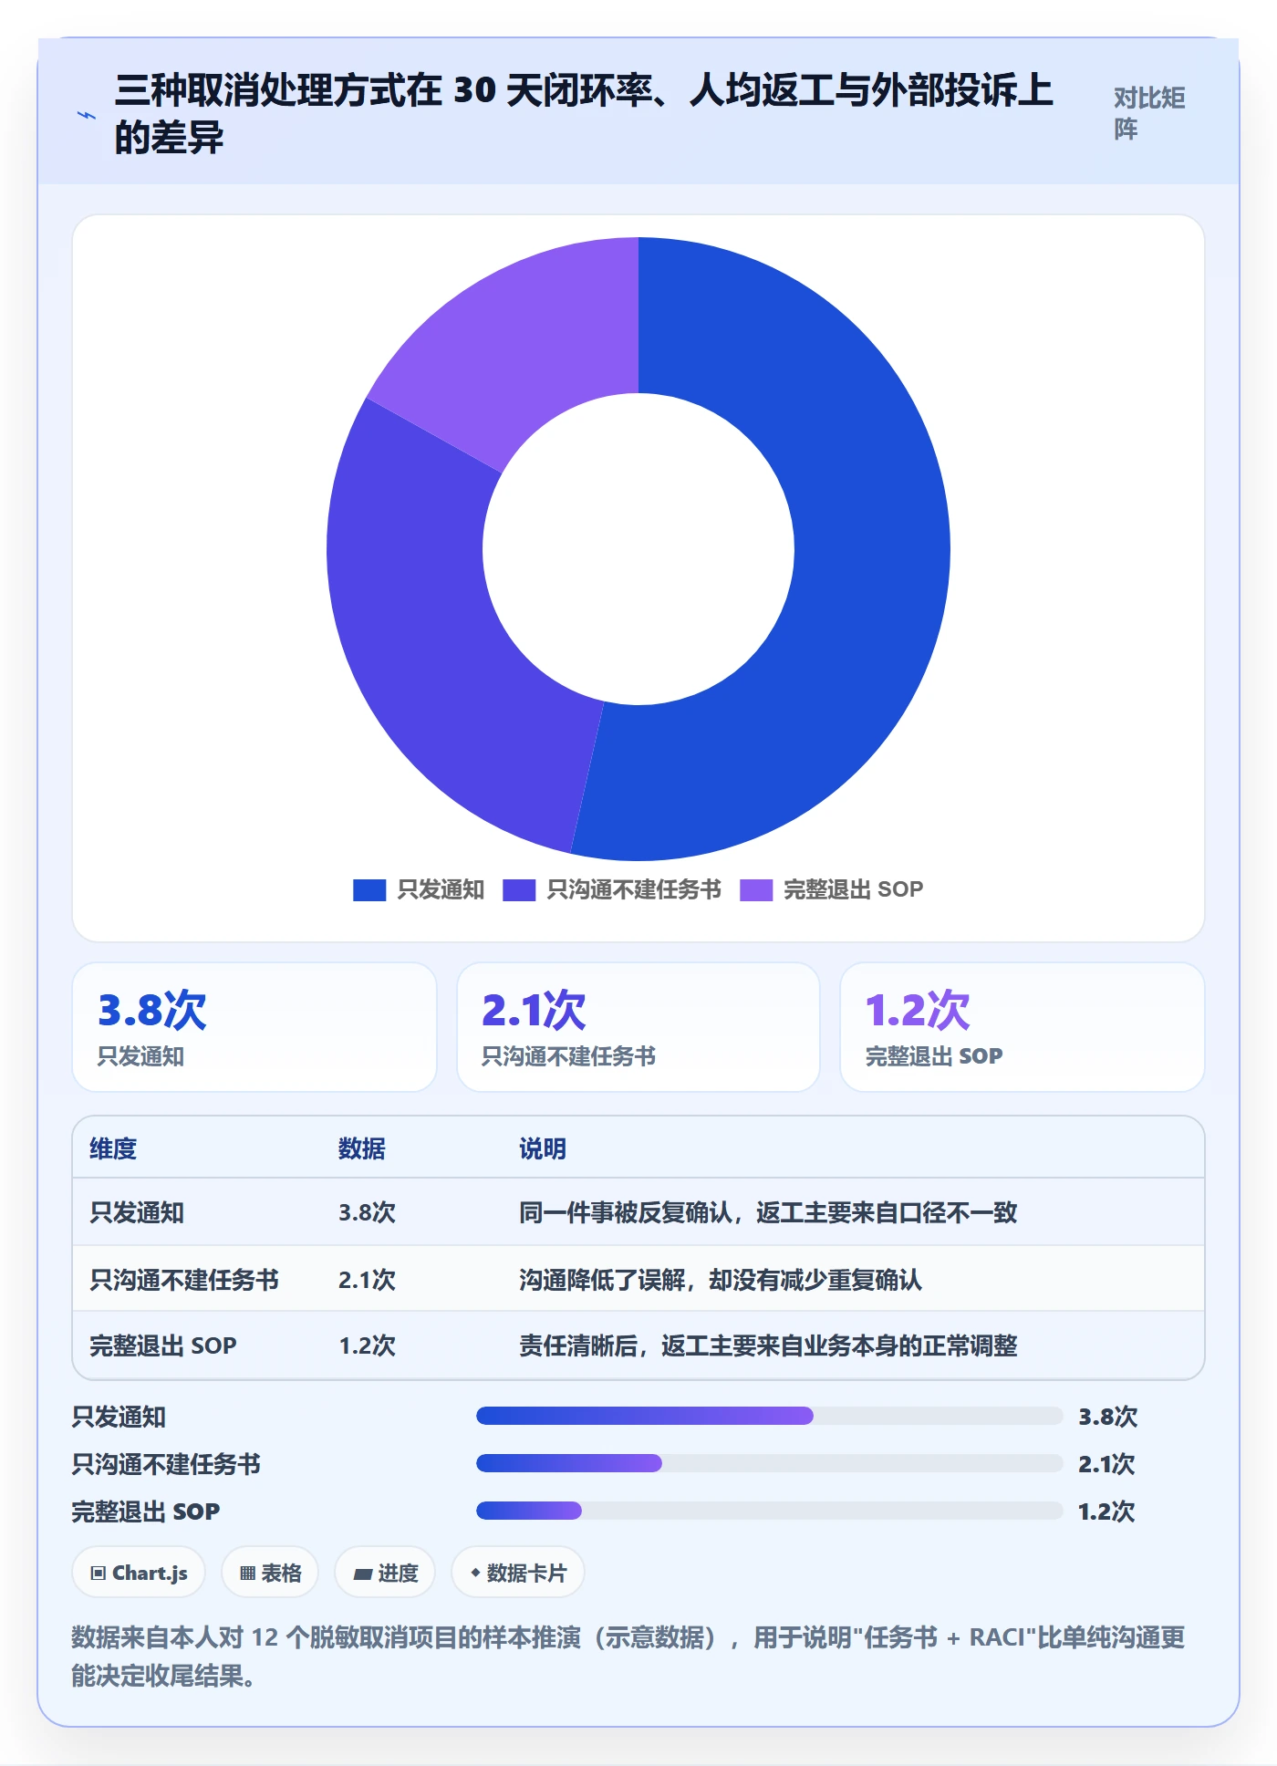Click the 只发通知 progress row label
This screenshot has width=1277, height=1766.
coord(119,1417)
